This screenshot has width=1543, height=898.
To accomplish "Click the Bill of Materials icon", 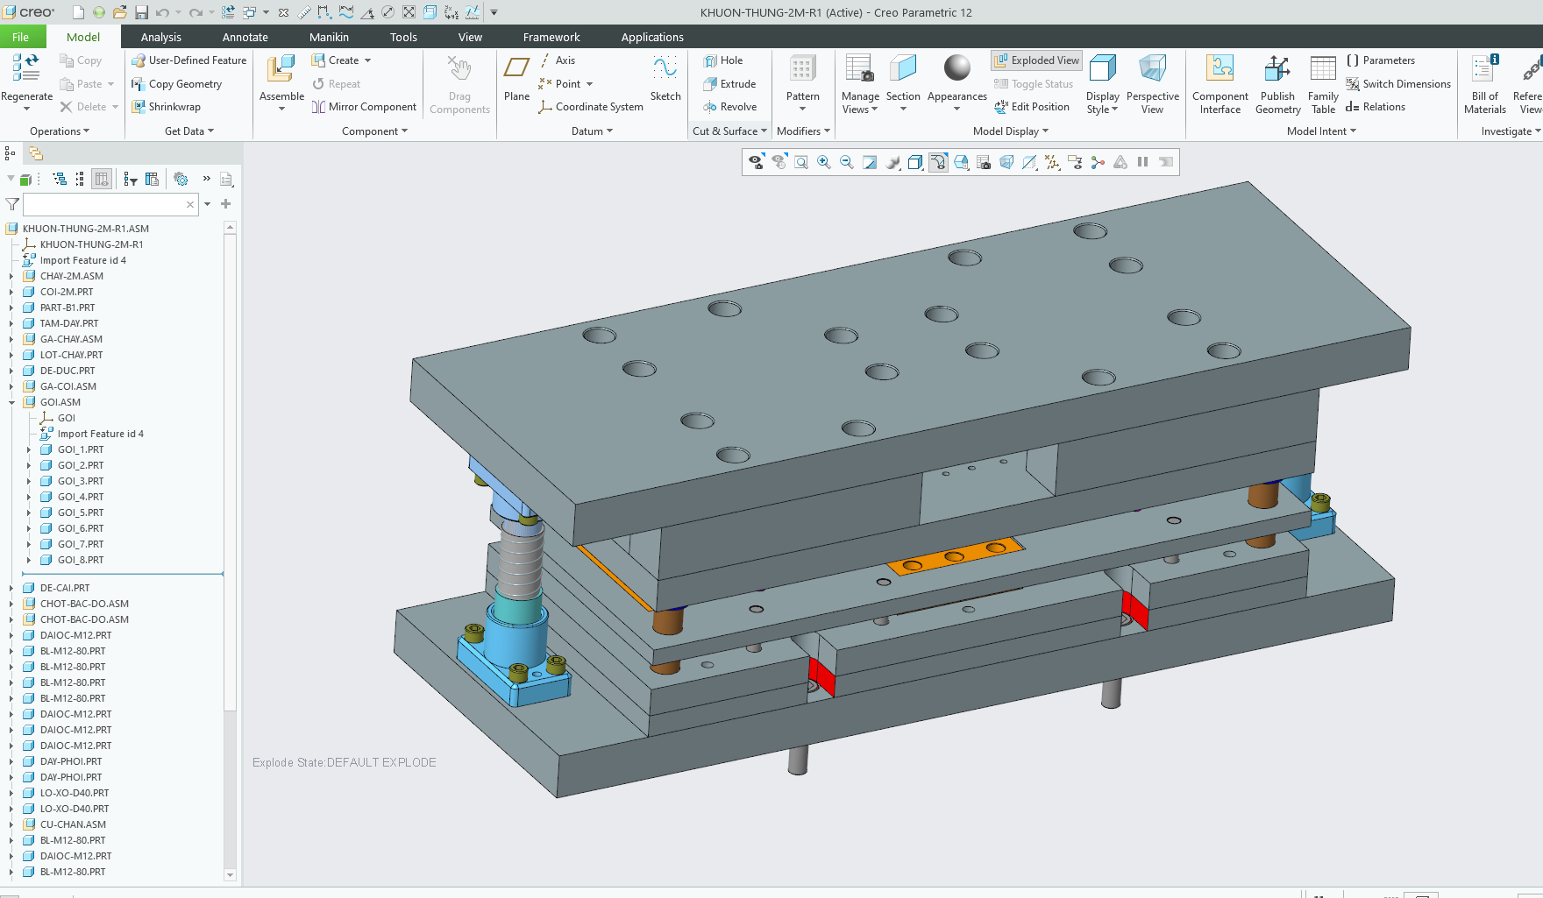I will pos(1485,70).
